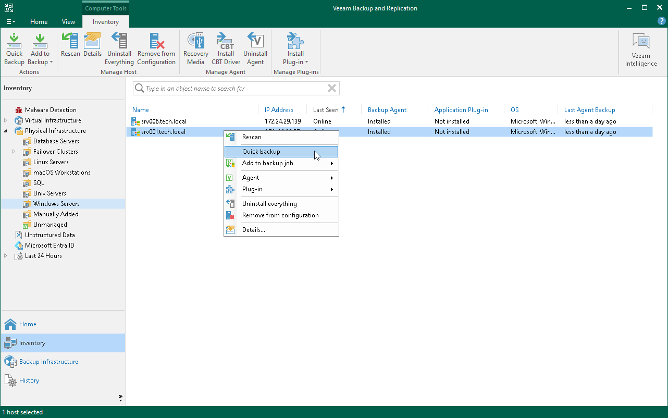Choose Details... in the context menu
Image resolution: width=668 pixels, height=418 pixels.
pyautogui.click(x=281, y=230)
